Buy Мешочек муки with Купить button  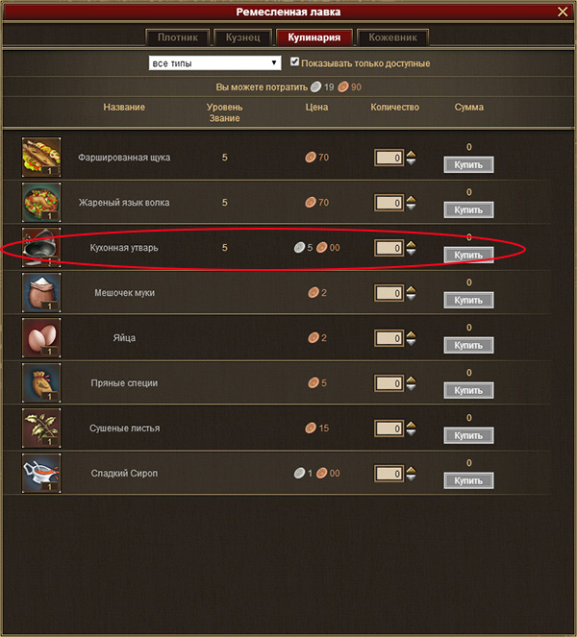[468, 300]
